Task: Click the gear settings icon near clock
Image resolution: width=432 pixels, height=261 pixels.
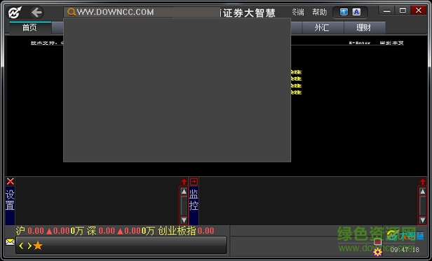Action: pos(378,252)
